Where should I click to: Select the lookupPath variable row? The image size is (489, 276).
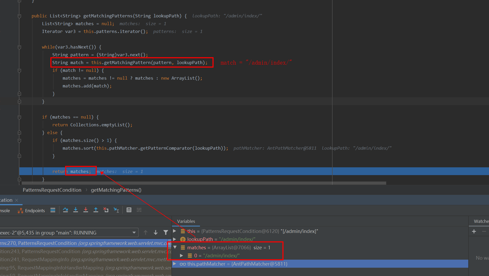[320, 239]
